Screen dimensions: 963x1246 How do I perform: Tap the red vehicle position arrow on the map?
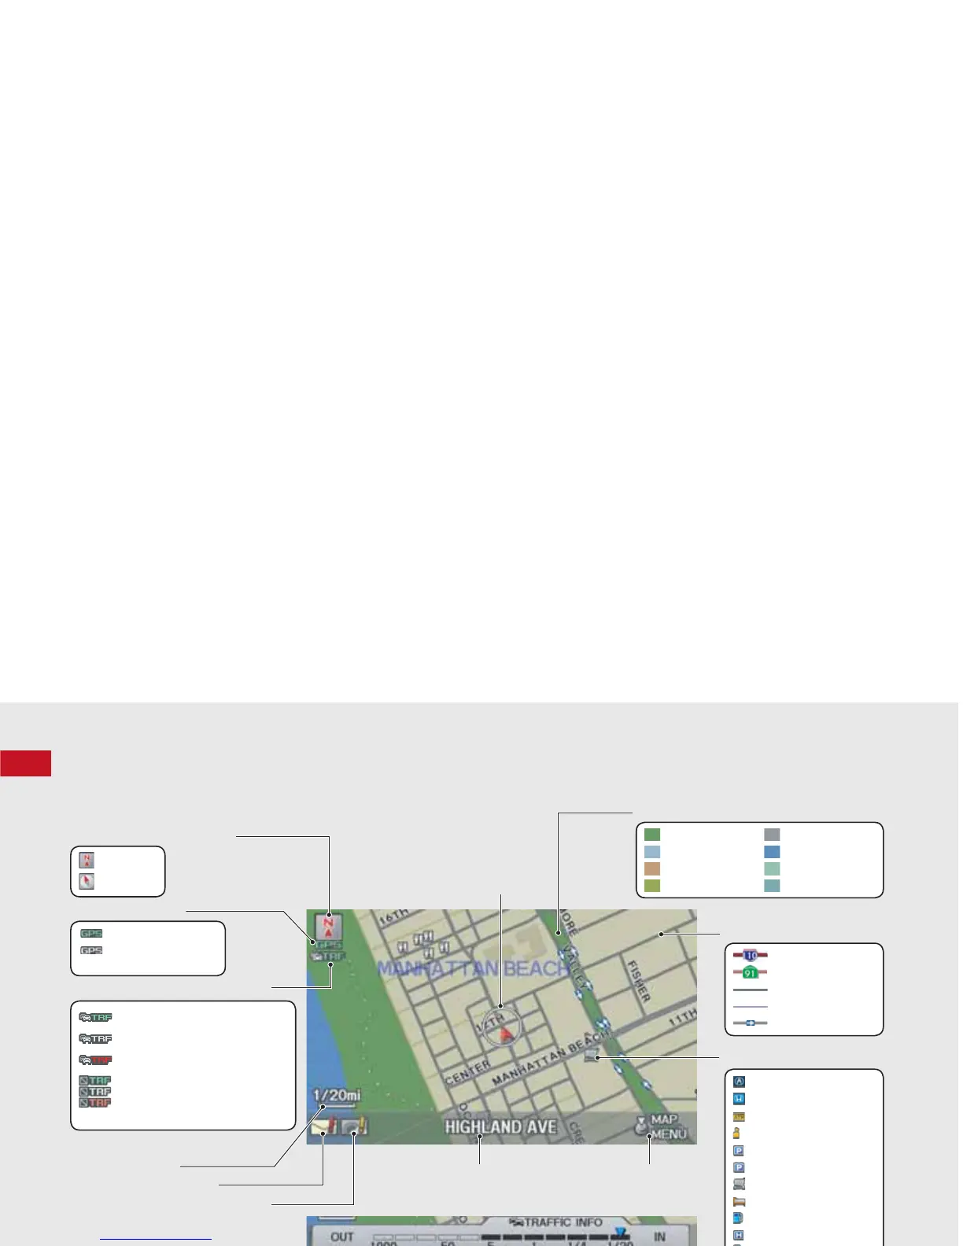click(x=507, y=1034)
